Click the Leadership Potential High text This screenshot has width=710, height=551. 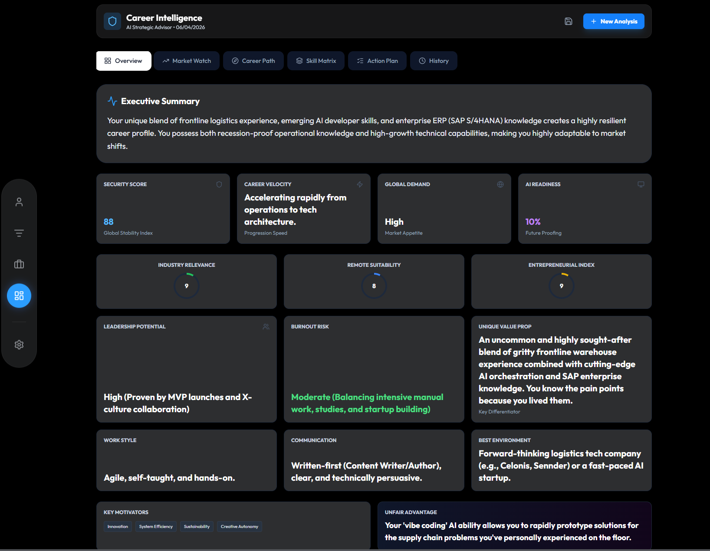(178, 403)
